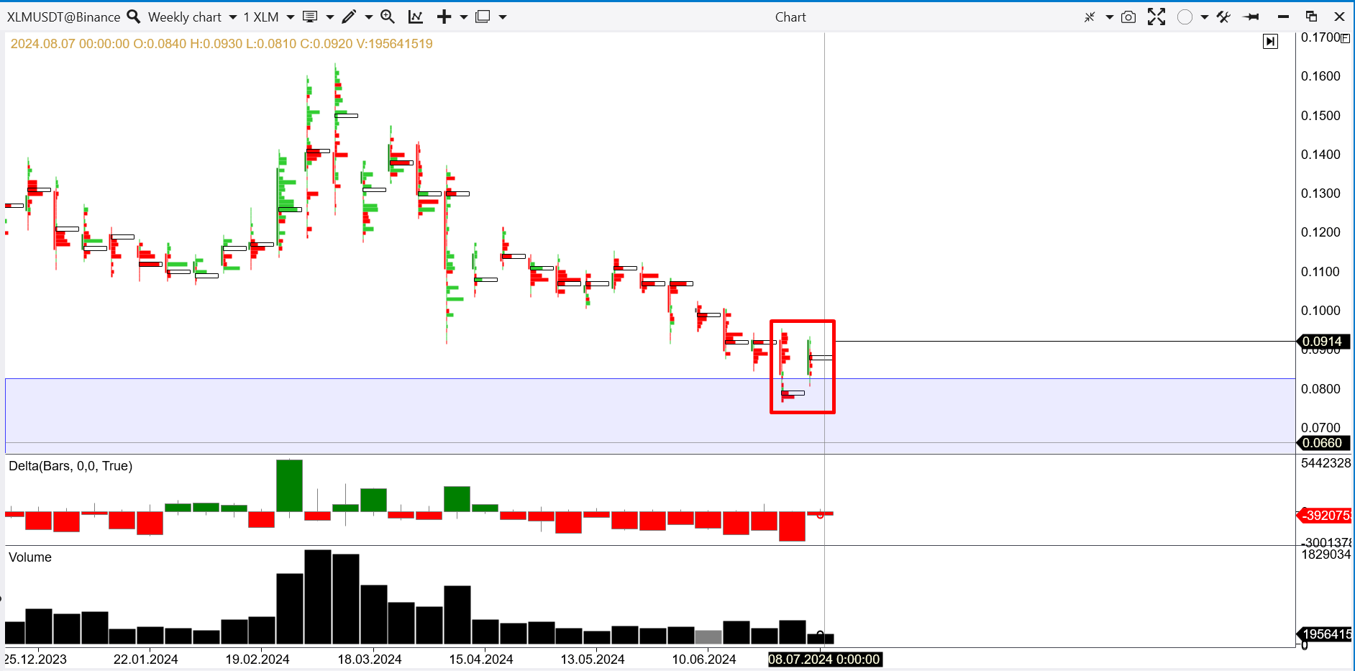Toggle full screen with expand arrows icon

tap(1156, 17)
